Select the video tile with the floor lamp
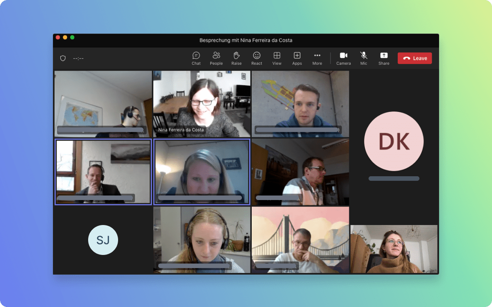The height and width of the screenshot is (307, 492). click(202, 172)
